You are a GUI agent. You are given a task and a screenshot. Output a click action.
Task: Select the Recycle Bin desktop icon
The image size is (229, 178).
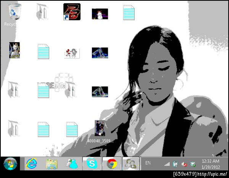15,12
